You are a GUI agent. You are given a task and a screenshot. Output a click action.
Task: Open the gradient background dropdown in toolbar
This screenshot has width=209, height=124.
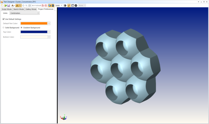click(65, 5)
